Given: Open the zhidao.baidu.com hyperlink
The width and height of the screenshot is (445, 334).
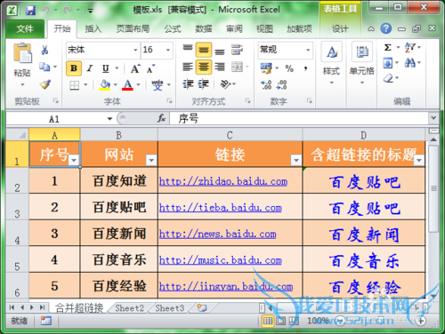Looking at the screenshot, I should [223, 181].
